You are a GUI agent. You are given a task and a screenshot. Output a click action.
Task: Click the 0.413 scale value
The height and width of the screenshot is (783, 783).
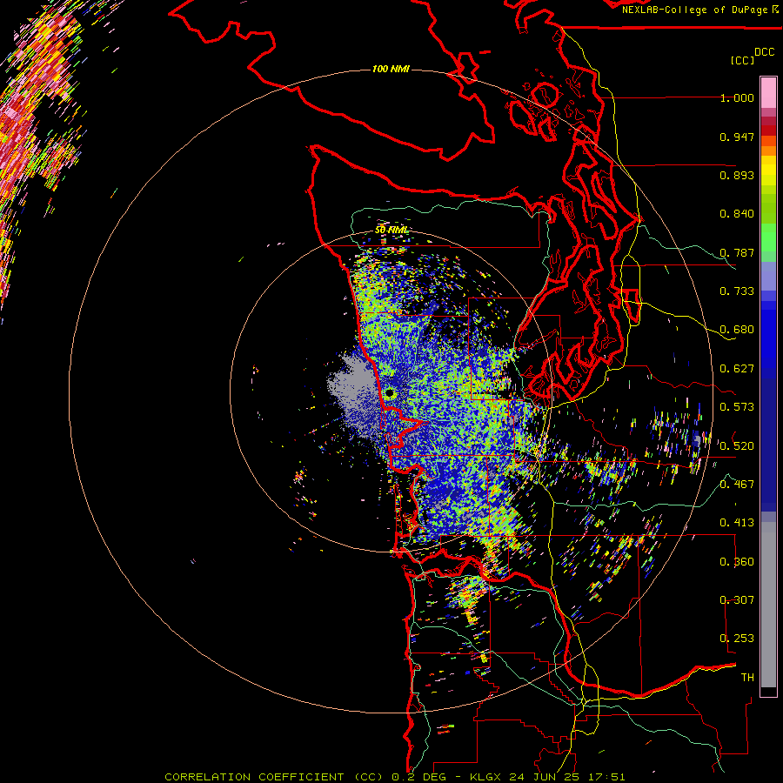tap(737, 523)
